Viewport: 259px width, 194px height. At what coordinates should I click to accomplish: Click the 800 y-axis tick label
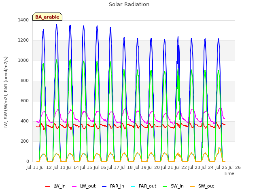25,81
